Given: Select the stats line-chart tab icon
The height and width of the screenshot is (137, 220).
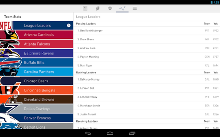Looking at the screenshot, I should pos(122,8).
